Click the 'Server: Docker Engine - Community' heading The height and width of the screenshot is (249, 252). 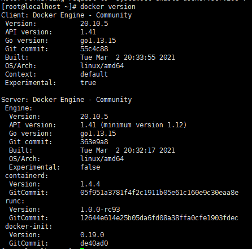(x=67, y=100)
